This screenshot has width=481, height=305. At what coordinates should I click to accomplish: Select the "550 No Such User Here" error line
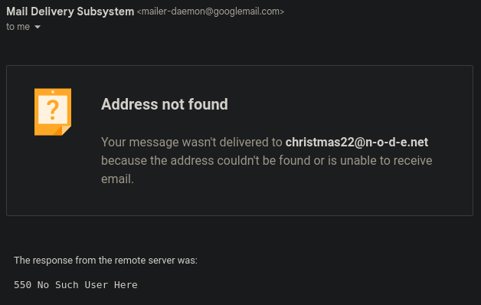[x=76, y=285]
